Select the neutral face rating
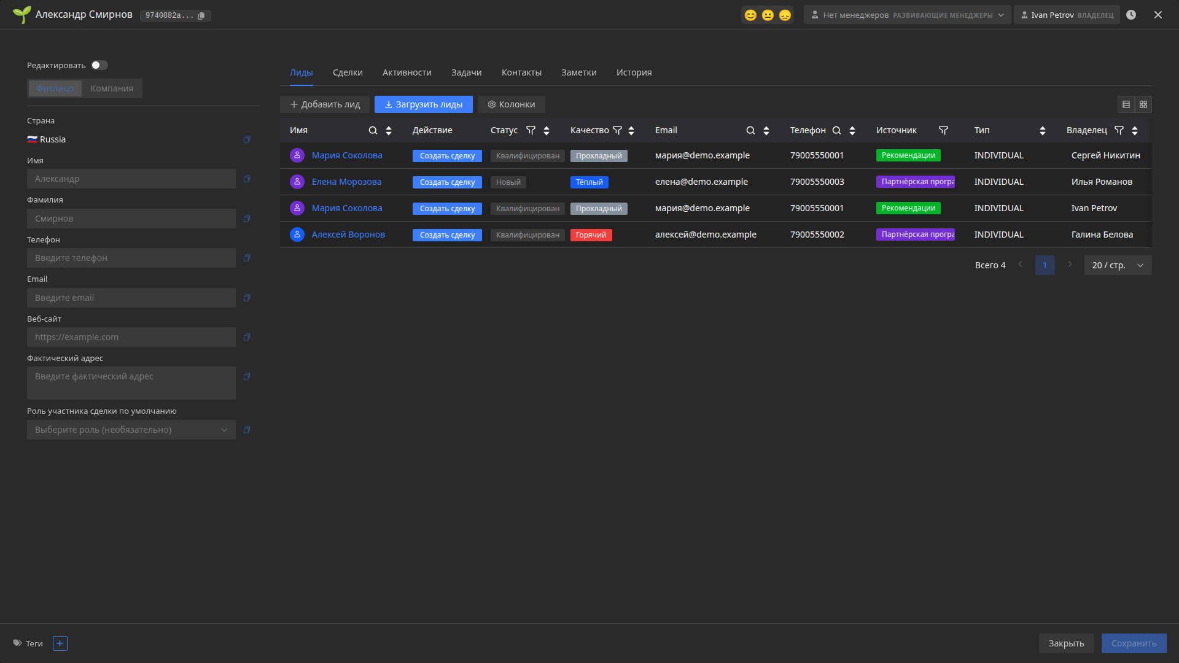Viewport: 1179px width, 663px height. [x=768, y=15]
